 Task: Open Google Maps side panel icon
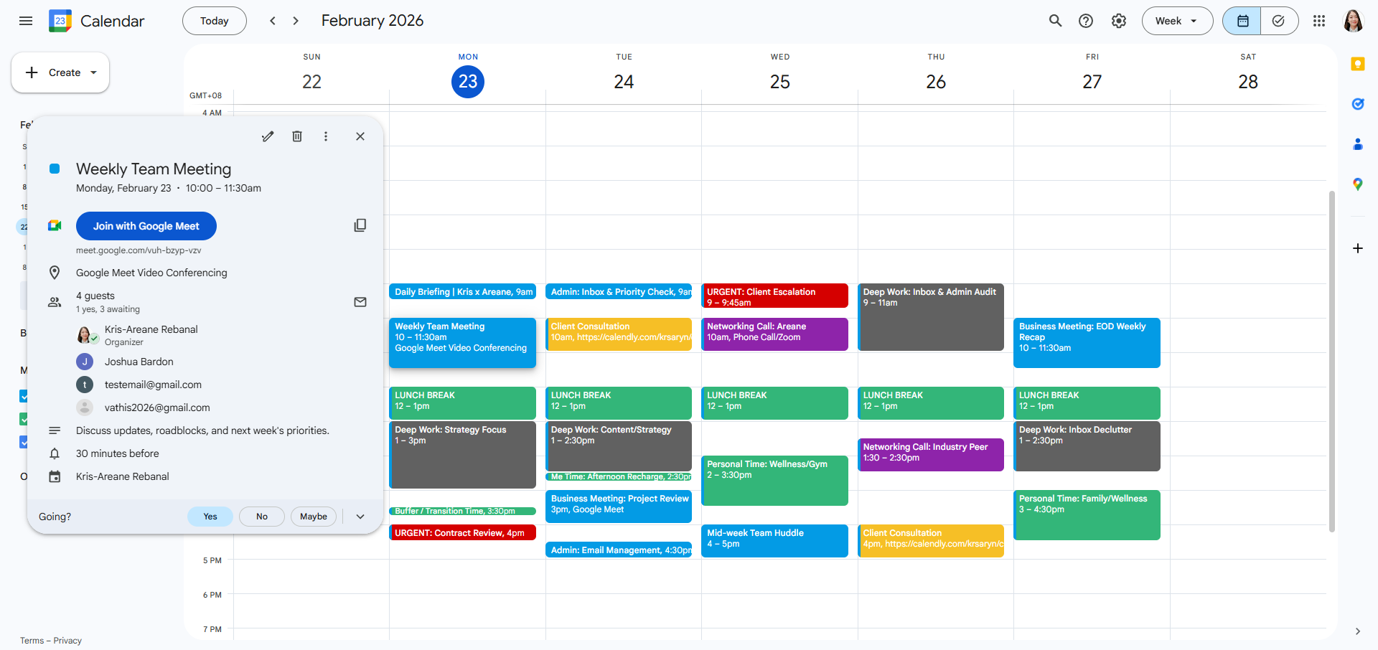(1357, 184)
